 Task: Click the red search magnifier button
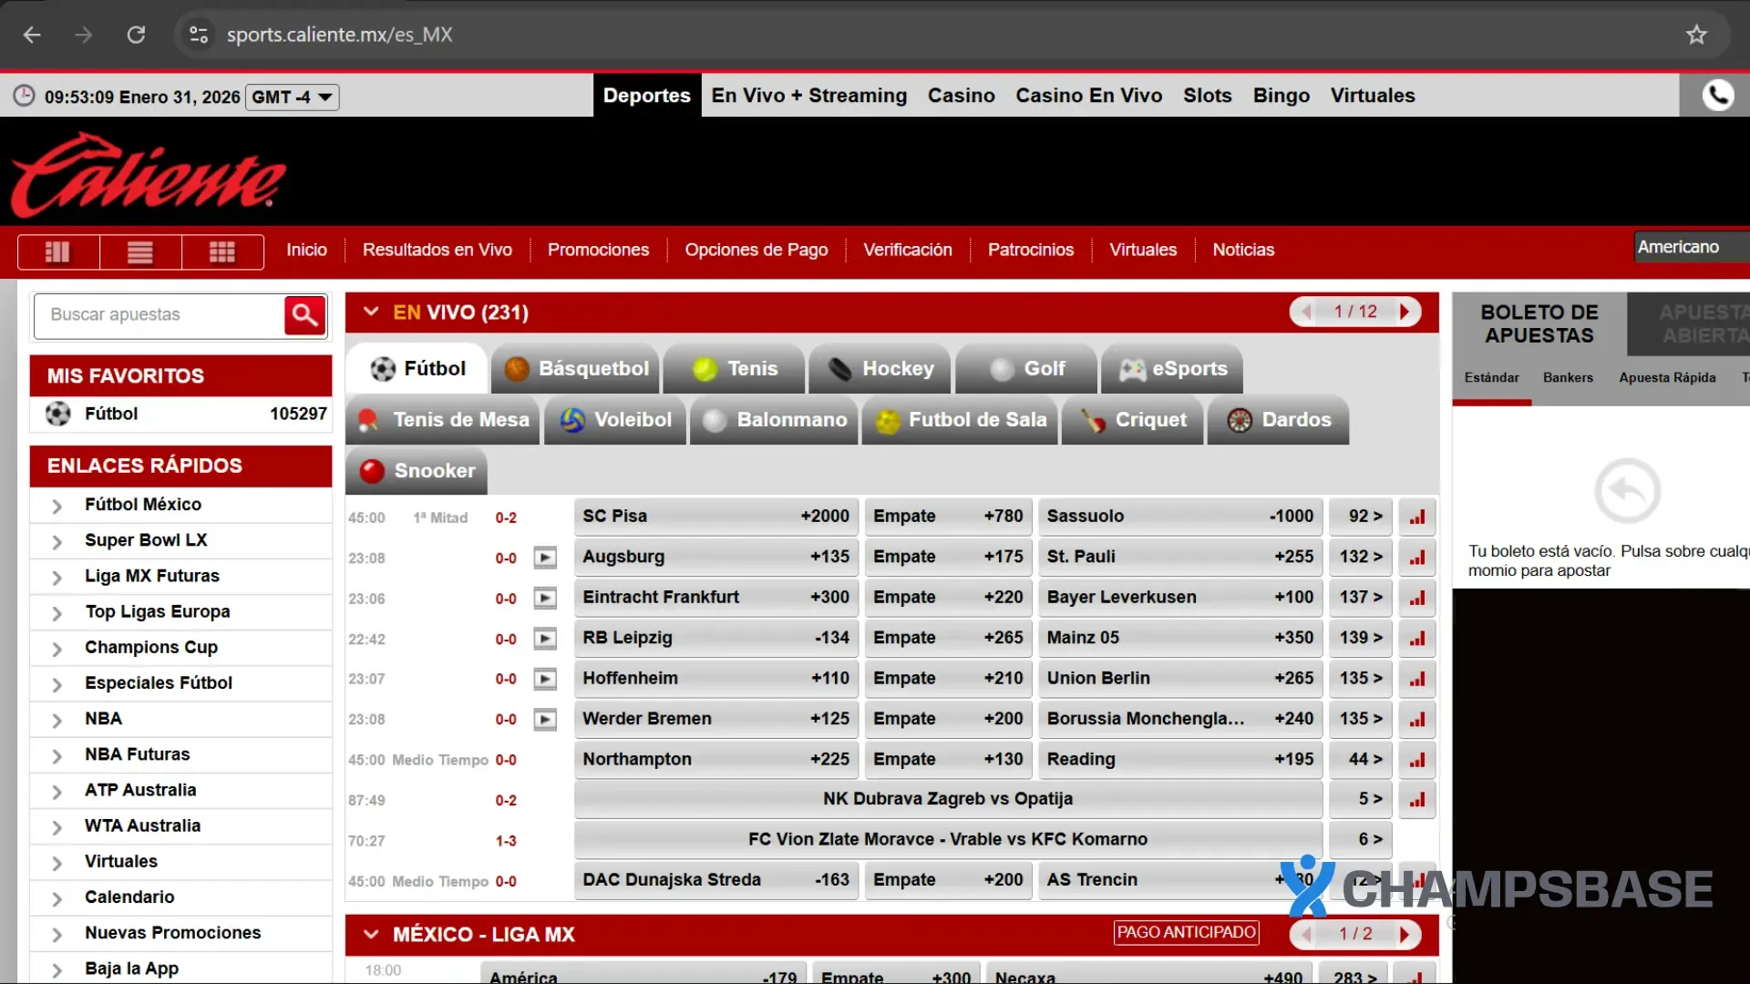(305, 315)
